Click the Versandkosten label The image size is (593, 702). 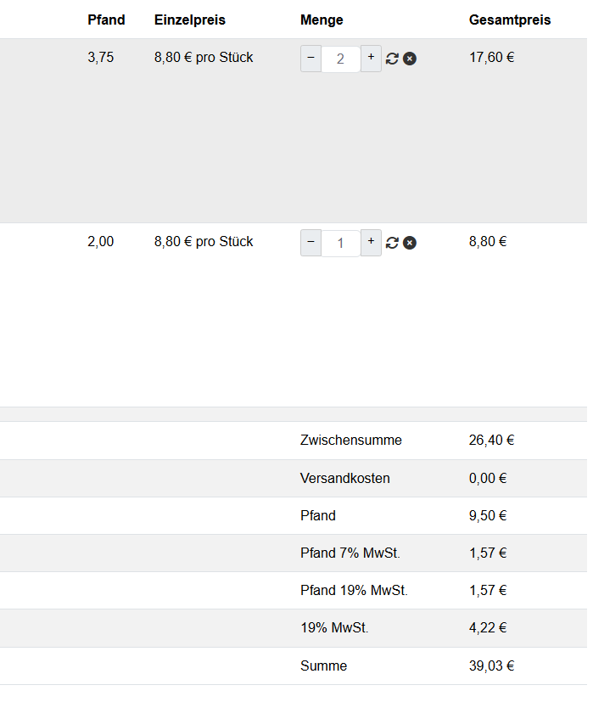[345, 478]
